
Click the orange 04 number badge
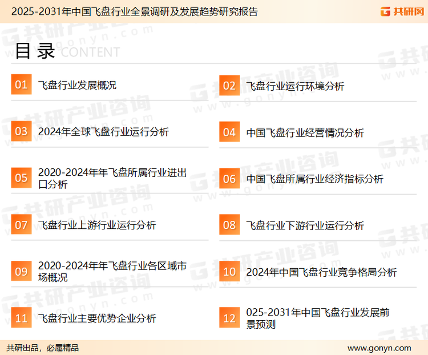(x=229, y=132)
